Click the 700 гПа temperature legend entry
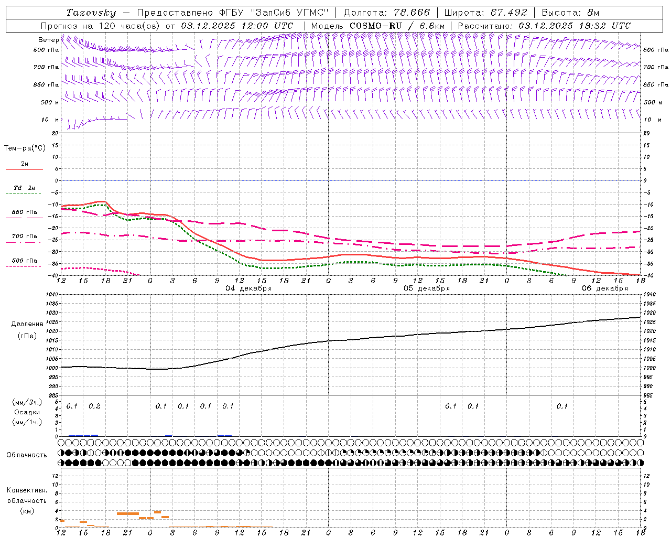 (x=25, y=236)
